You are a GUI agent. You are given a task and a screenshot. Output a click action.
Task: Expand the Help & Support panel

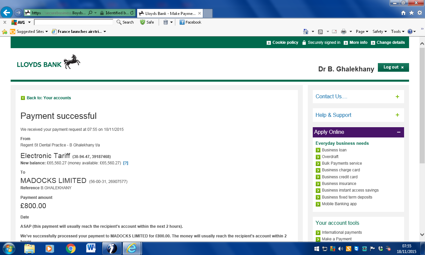click(397, 115)
